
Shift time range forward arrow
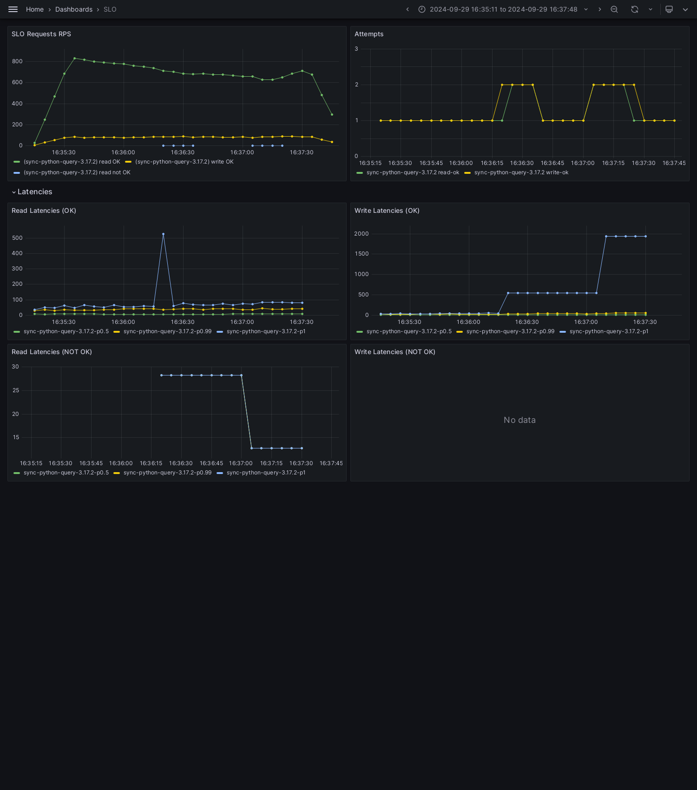coord(599,9)
